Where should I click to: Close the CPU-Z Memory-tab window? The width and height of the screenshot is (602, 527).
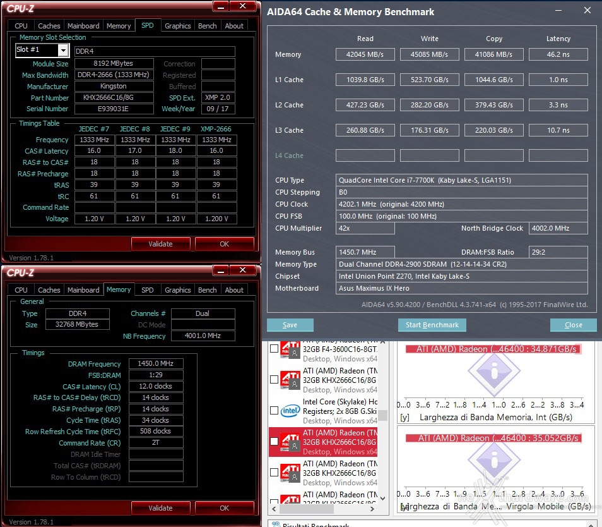pos(243,270)
